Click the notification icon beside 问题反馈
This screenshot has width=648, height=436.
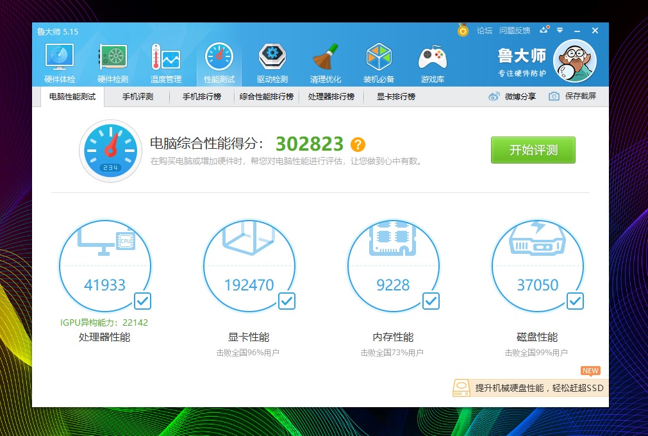coord(544,29)
